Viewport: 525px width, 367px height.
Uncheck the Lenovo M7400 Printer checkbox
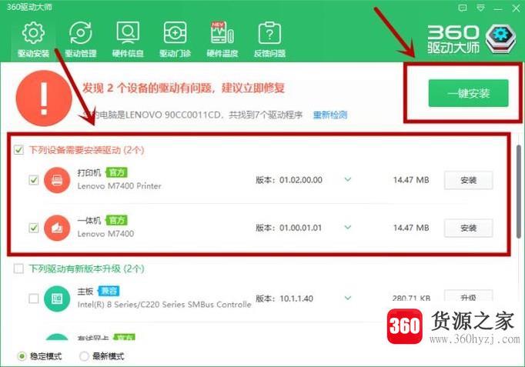[x=33, y=180]
